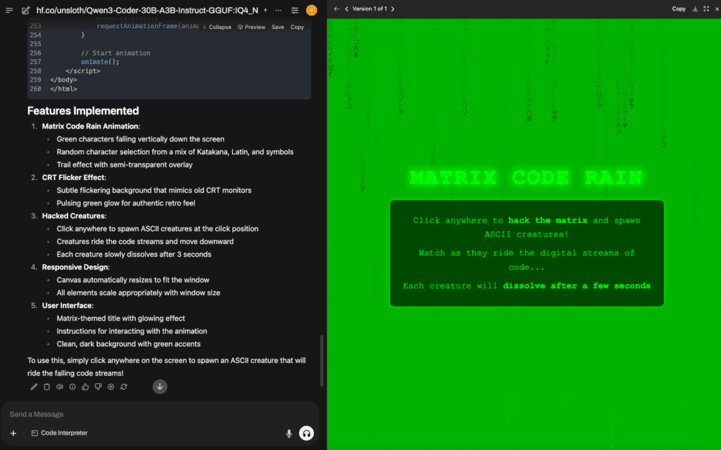Open the artifact preview in fullscreen
The width and height of the screenshot is (721, 450).
(x=706, y=8)
